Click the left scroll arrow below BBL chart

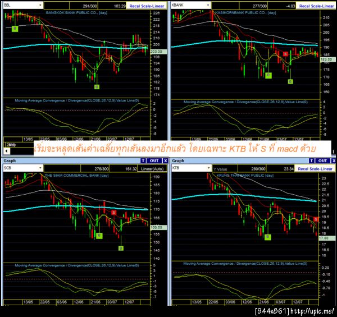[x=7, y=151]
